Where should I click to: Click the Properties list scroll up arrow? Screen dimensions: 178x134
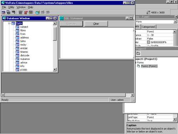pyautogui.click(x=174, y=31)
